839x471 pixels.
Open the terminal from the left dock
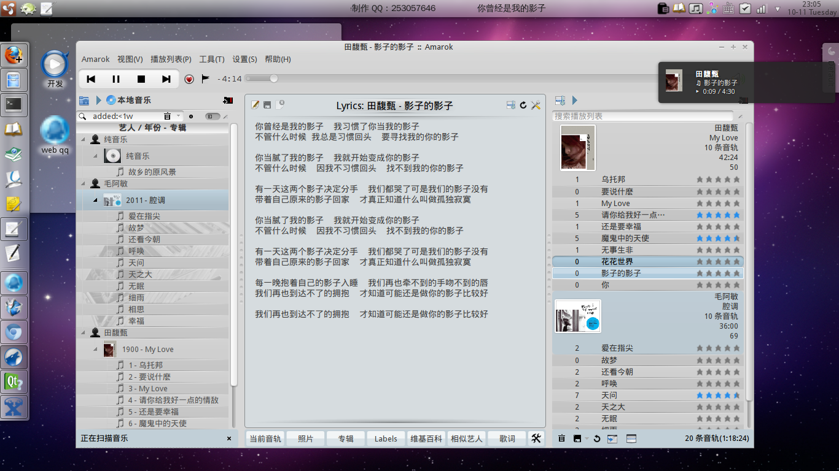click(14, 104)
